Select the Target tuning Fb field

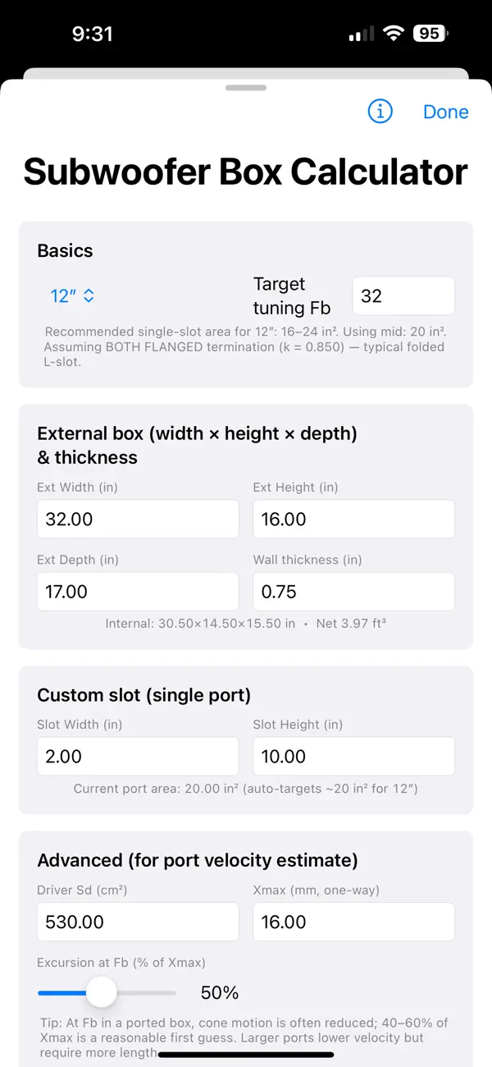[x=403, y=295]
